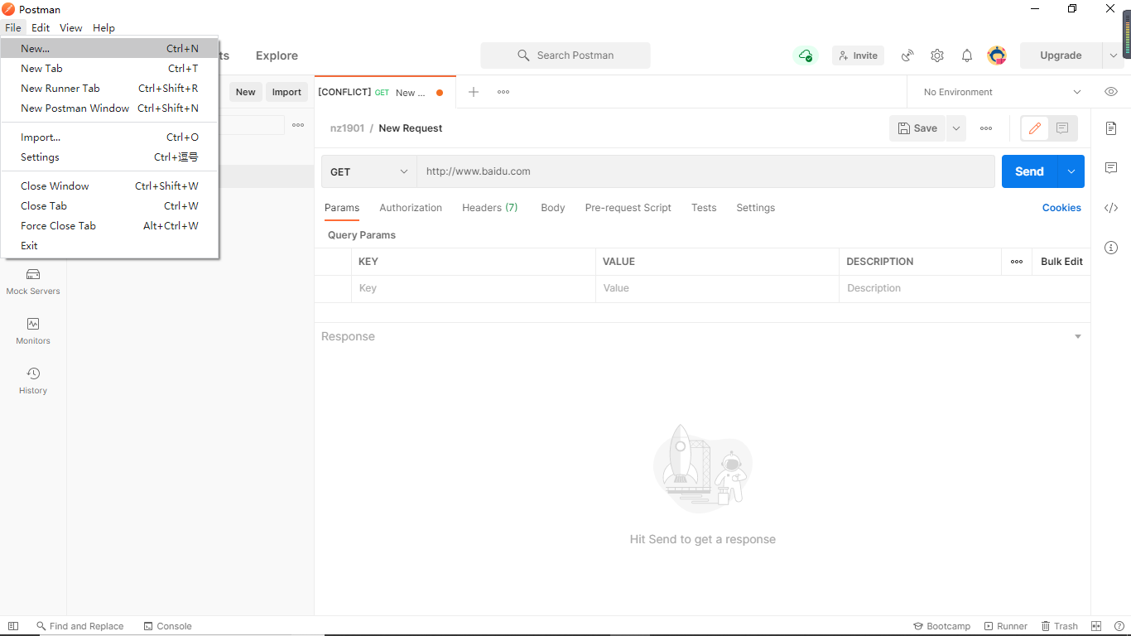Open the Mock Servers sidebar panel
This screenshot has width=1131, height=636.
pos(33,282)
